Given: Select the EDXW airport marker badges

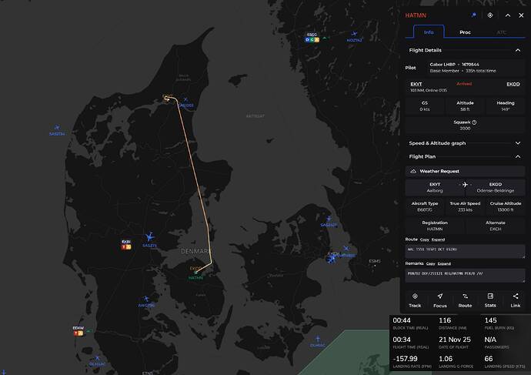Looking at the screenshot, I should coord(78,333).
